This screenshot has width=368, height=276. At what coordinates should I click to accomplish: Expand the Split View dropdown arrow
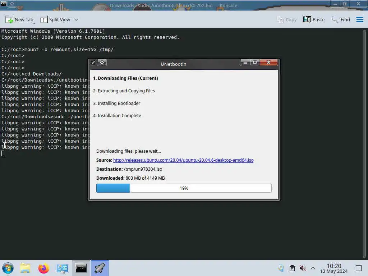(76, 19)
